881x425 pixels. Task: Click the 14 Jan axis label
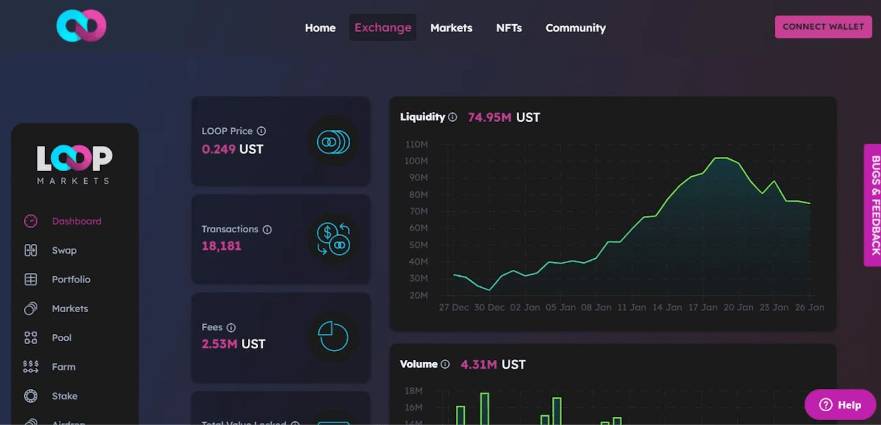[x=667, y=308]
